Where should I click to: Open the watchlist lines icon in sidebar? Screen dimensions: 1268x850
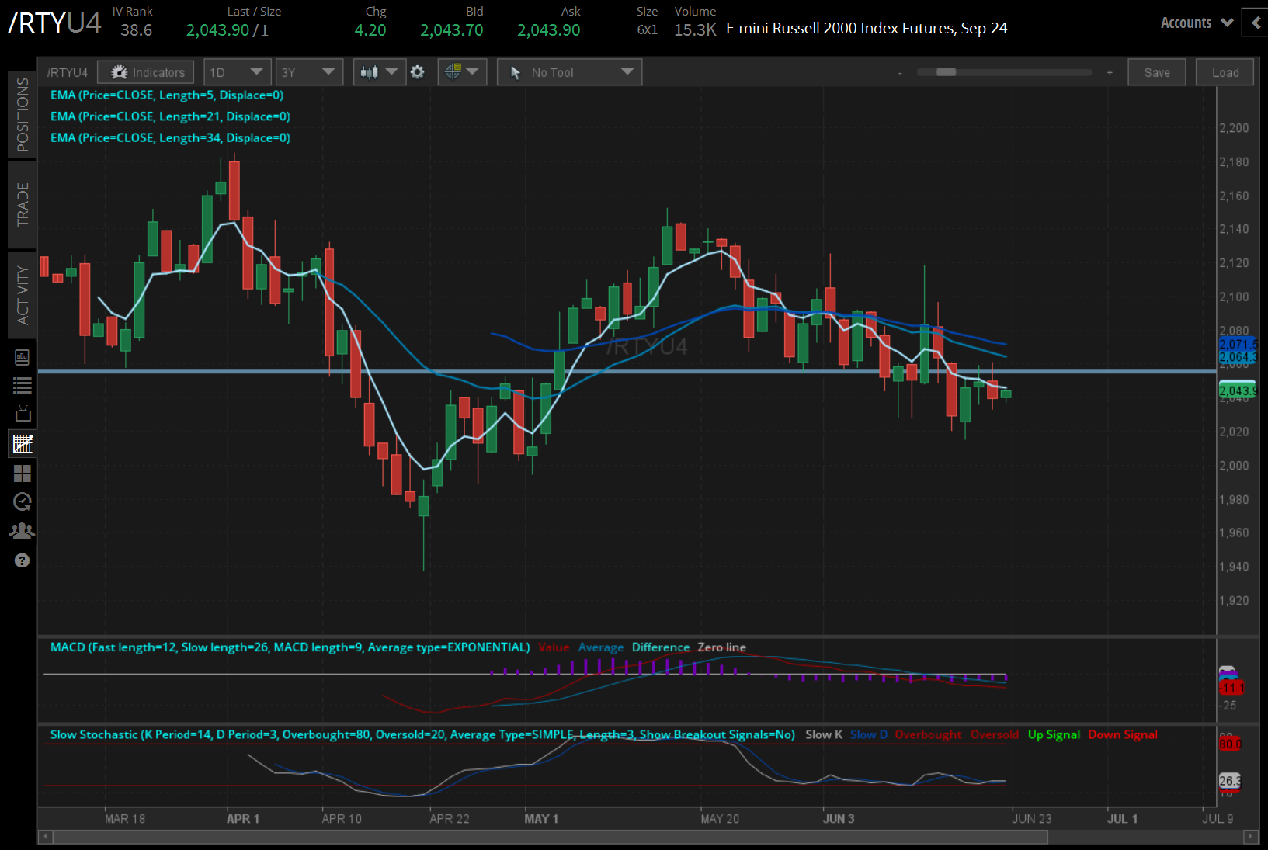(23, 385)
